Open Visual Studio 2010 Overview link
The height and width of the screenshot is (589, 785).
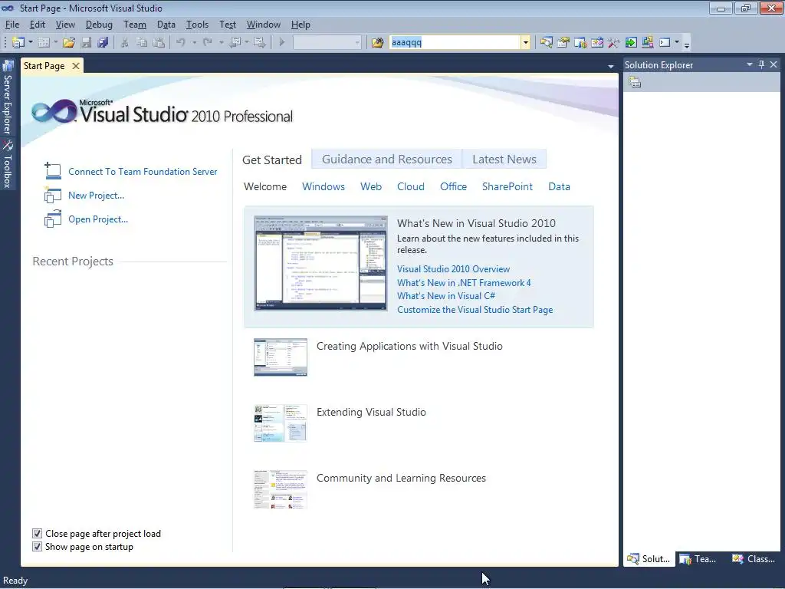(x=453, y=269)
